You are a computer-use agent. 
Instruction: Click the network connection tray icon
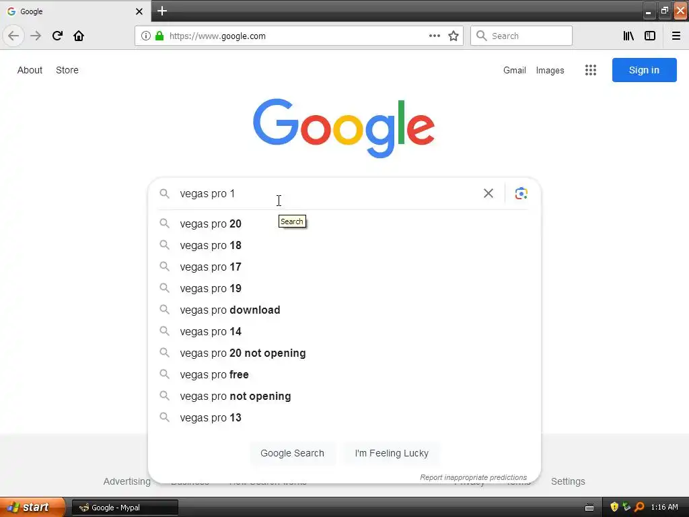[626, 507]
